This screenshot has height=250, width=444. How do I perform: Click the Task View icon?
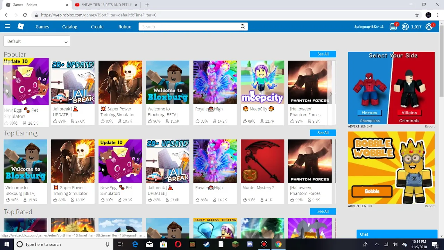click(x=120, y=244)
